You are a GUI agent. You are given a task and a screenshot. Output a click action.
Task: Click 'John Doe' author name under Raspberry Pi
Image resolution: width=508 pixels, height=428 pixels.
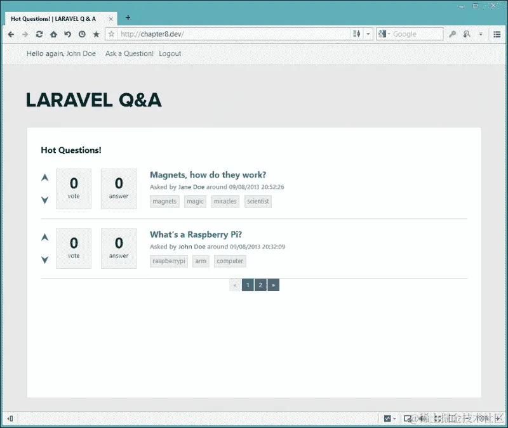[192, 247]
